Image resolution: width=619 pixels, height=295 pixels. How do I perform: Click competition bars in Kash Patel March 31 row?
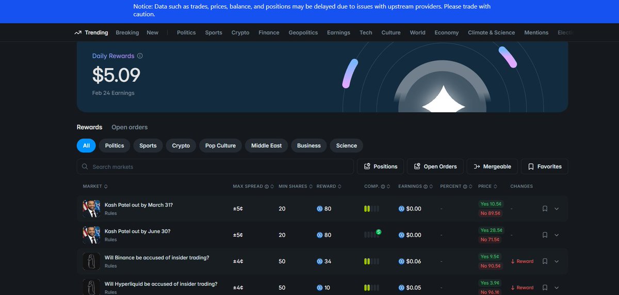[371, 209]
